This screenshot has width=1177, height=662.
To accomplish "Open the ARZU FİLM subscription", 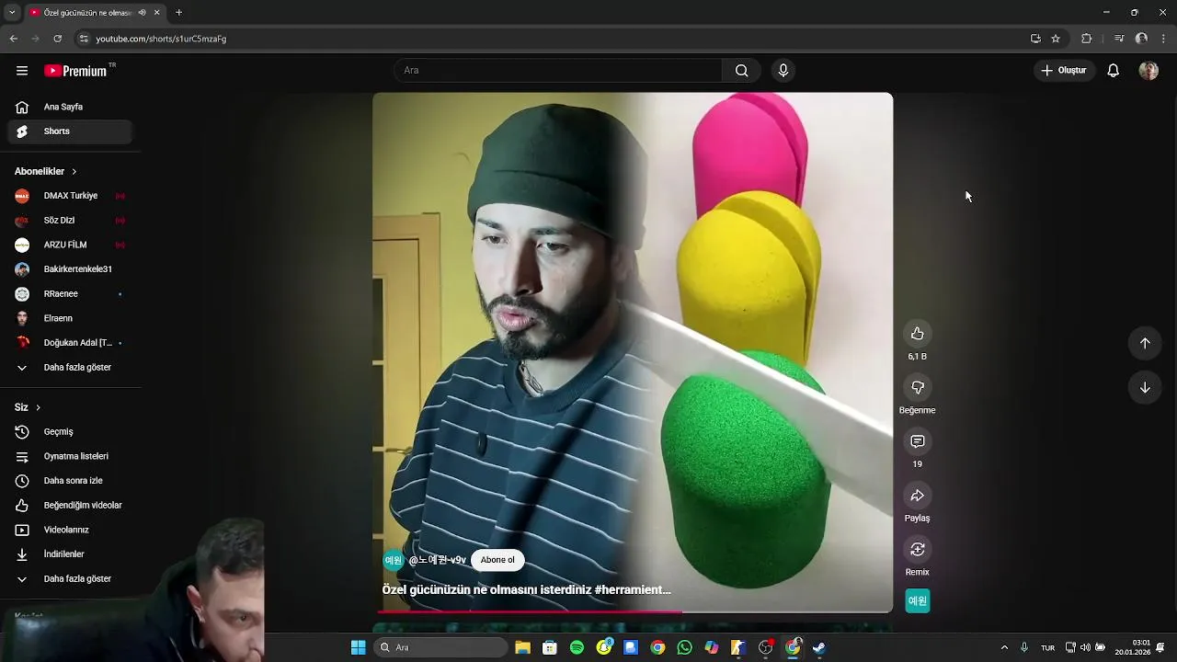I will (70, 245).
